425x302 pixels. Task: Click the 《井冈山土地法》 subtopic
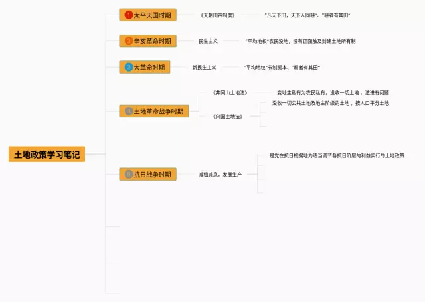click(x=230, y=92)
